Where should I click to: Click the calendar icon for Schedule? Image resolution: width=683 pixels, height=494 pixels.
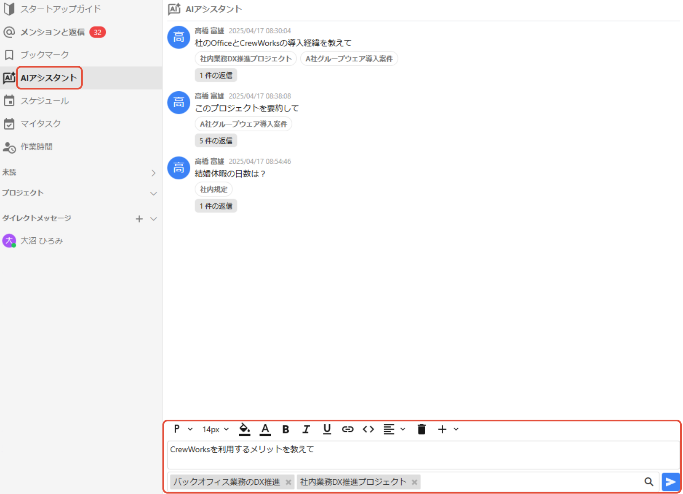pos(9,100)
